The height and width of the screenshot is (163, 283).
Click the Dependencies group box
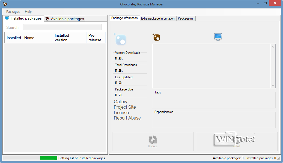pos(214,120)
